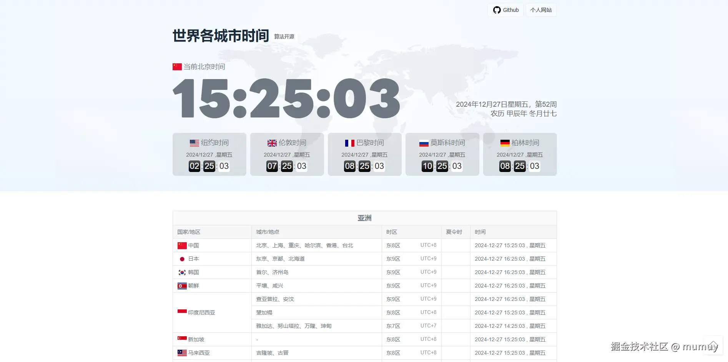Click the Germany flag on 柏林时间 card

(x=505, y=142)
